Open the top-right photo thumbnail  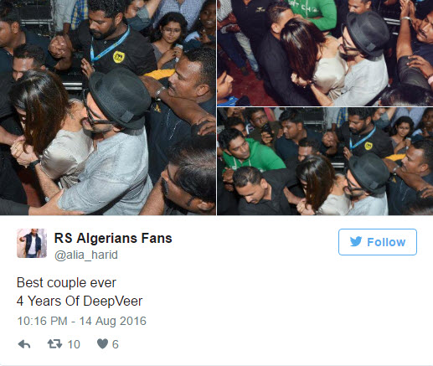[x=325, y=53]
